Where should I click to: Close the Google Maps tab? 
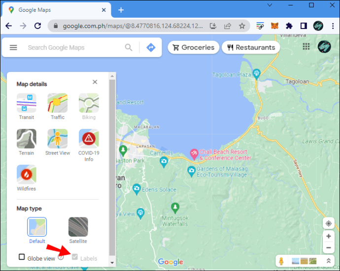pos(104,10)
